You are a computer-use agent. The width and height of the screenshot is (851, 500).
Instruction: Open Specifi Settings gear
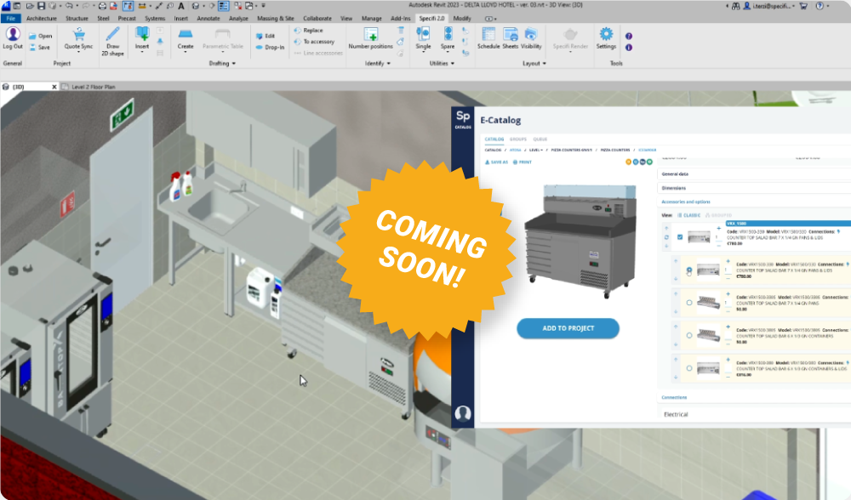pos(606,38)
